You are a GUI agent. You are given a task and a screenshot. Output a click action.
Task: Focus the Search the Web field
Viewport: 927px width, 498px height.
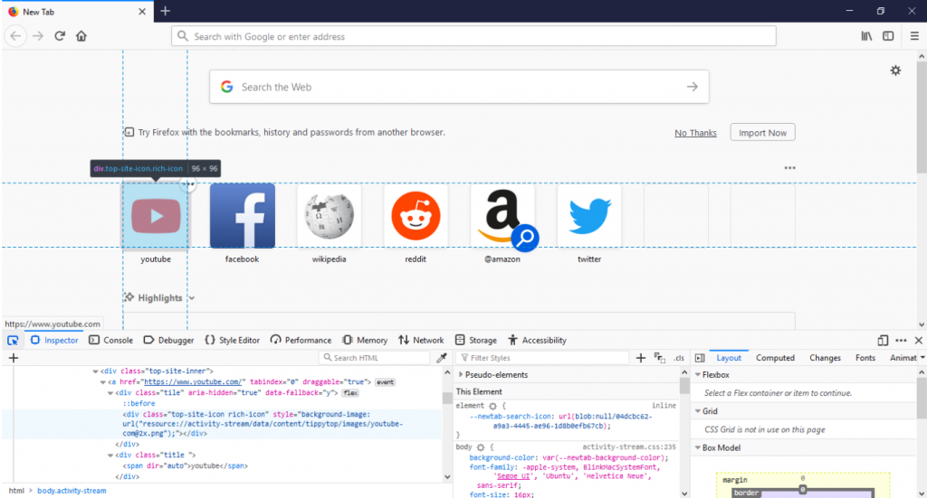click(459, 87)
